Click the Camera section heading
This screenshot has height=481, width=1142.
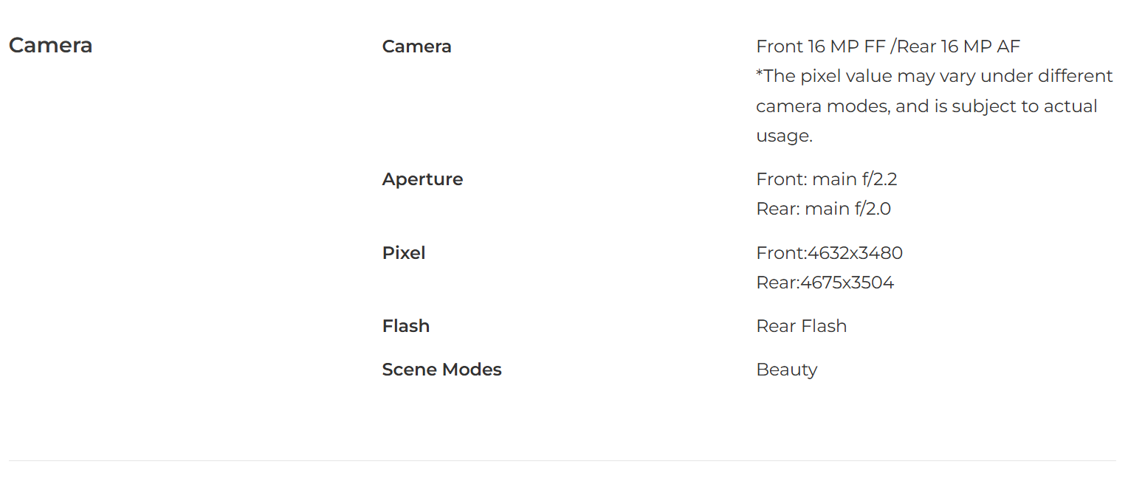[x=50, y=45]
